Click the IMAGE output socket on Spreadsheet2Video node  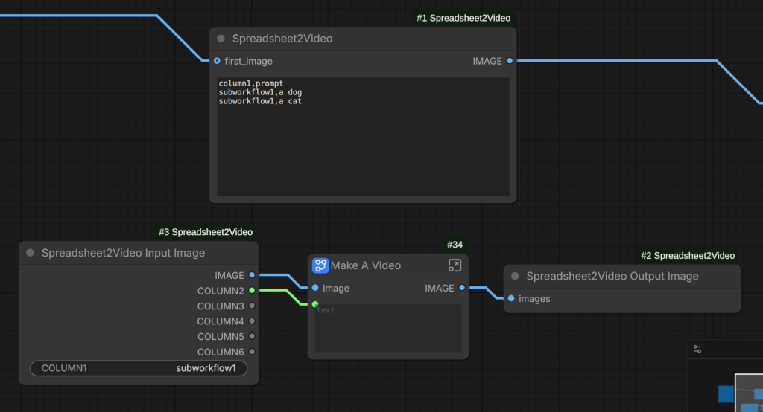pos(510,61)
